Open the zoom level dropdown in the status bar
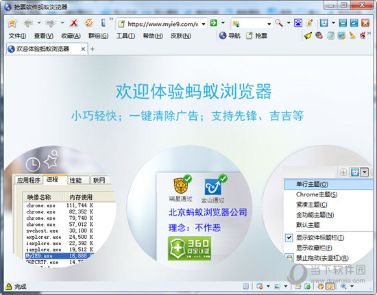 point(352,286)
